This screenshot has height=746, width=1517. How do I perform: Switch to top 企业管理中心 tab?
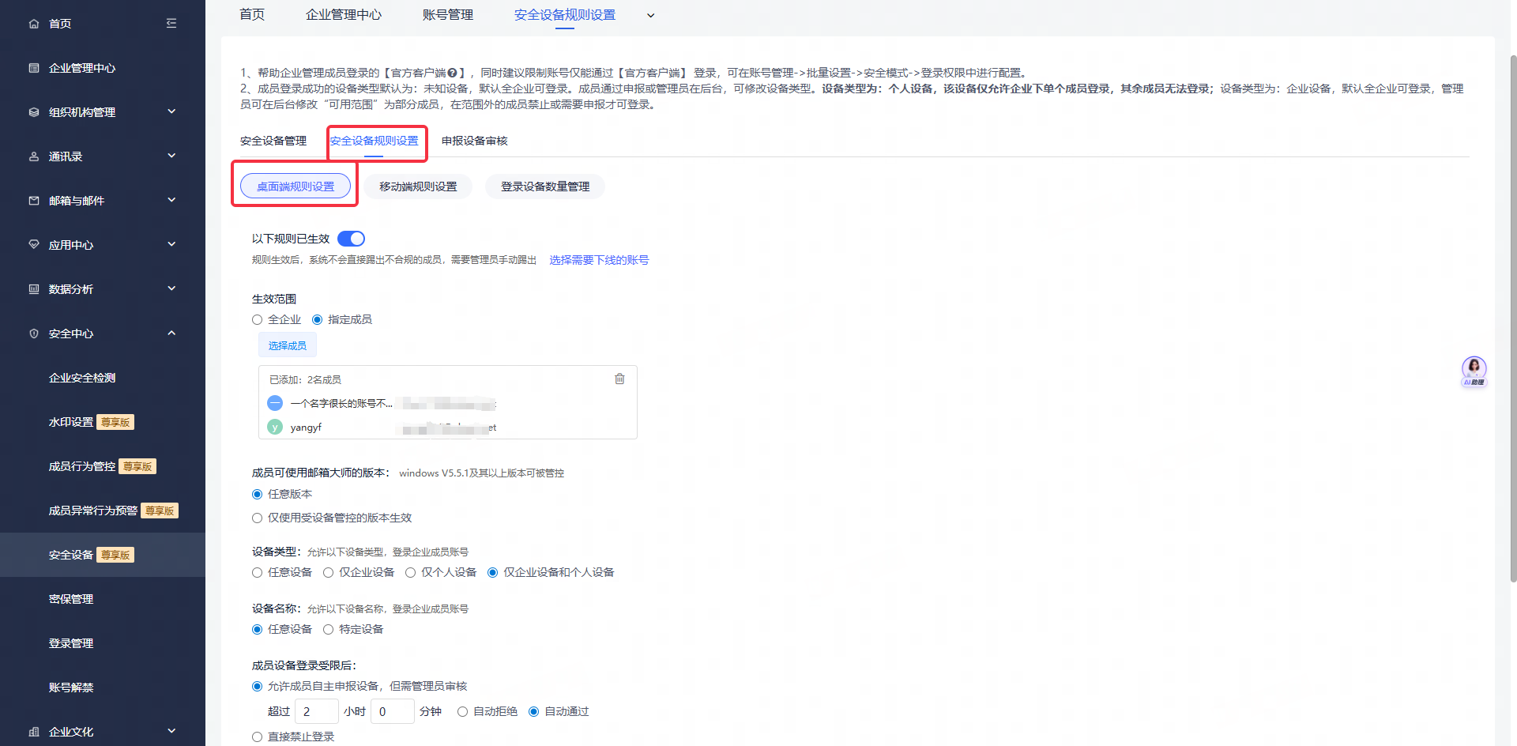(x=344, y=14)
